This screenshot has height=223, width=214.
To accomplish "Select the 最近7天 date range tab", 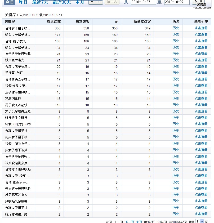I will (x=40, y=2).
